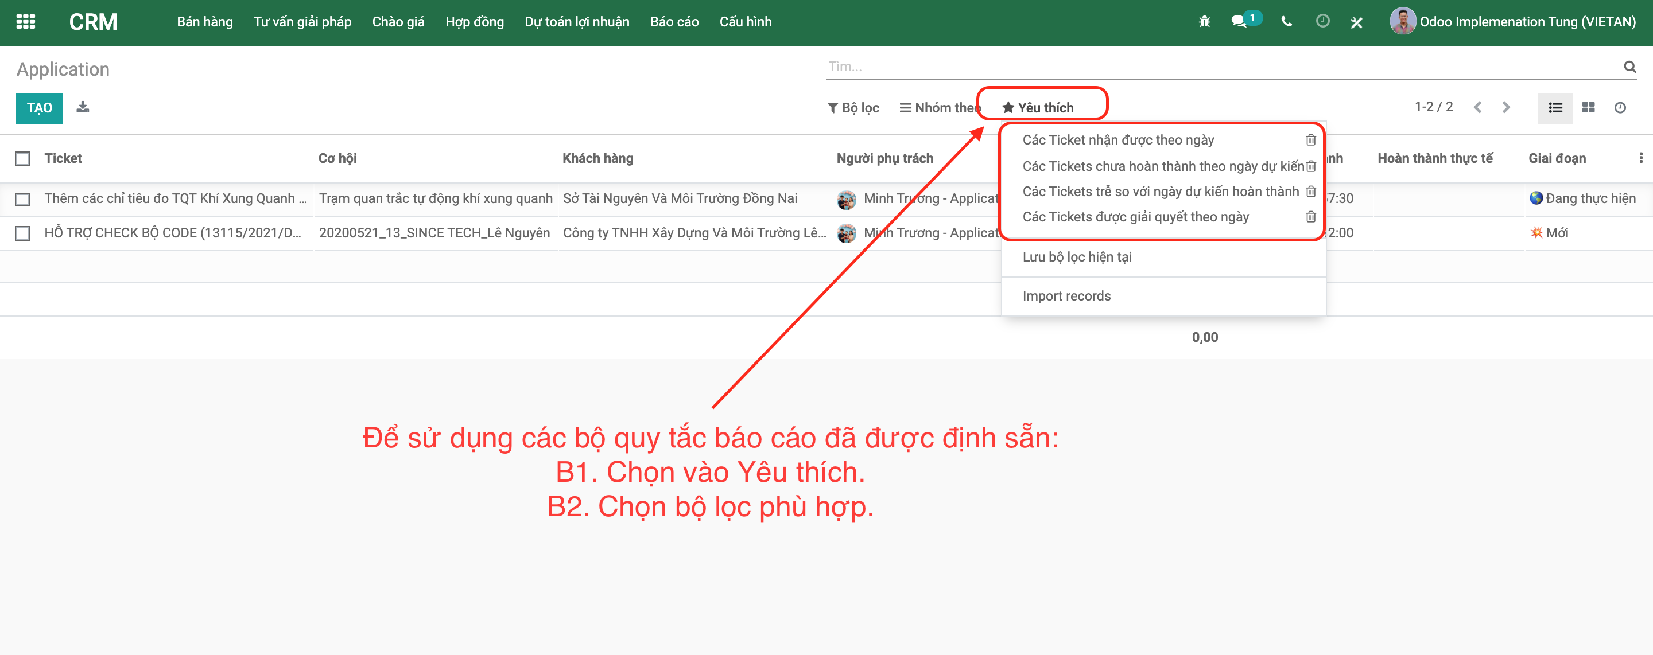Select the 'Thêm các chỉ tiêu đo TQT' row checkbox
This screenshot has width=1653, height=655.
[x=22, y=199]
